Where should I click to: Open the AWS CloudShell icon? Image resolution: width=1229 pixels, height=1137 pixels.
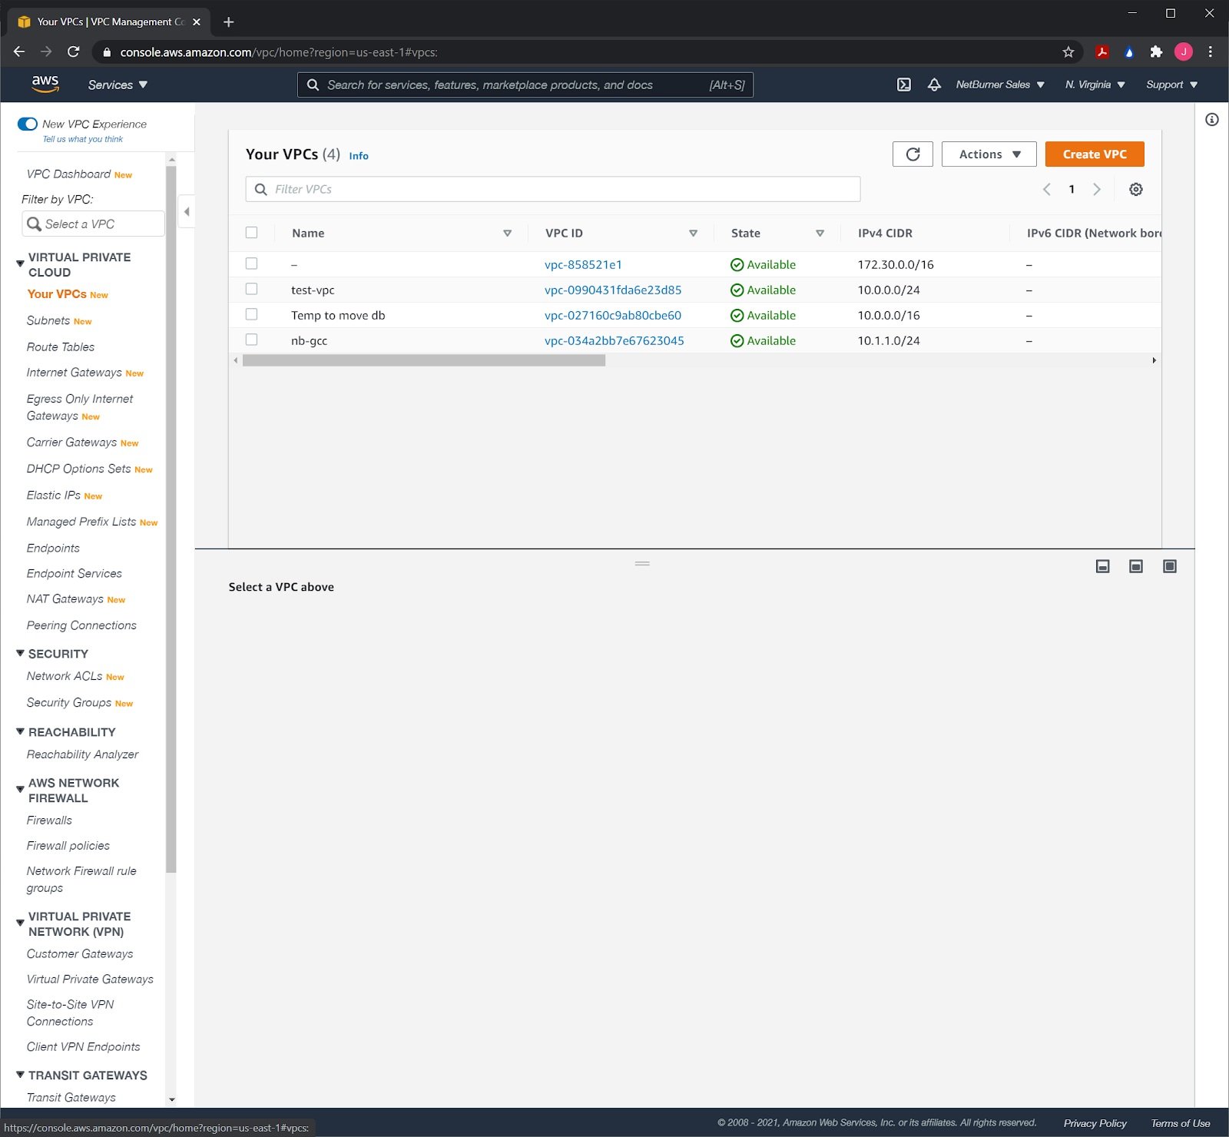[904, 85]
